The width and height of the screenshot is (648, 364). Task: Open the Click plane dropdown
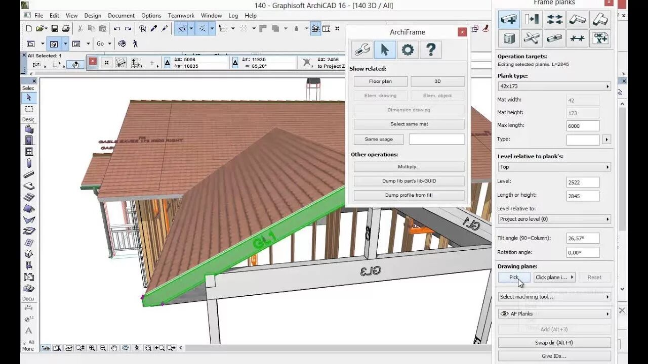[x=554, y=277]
